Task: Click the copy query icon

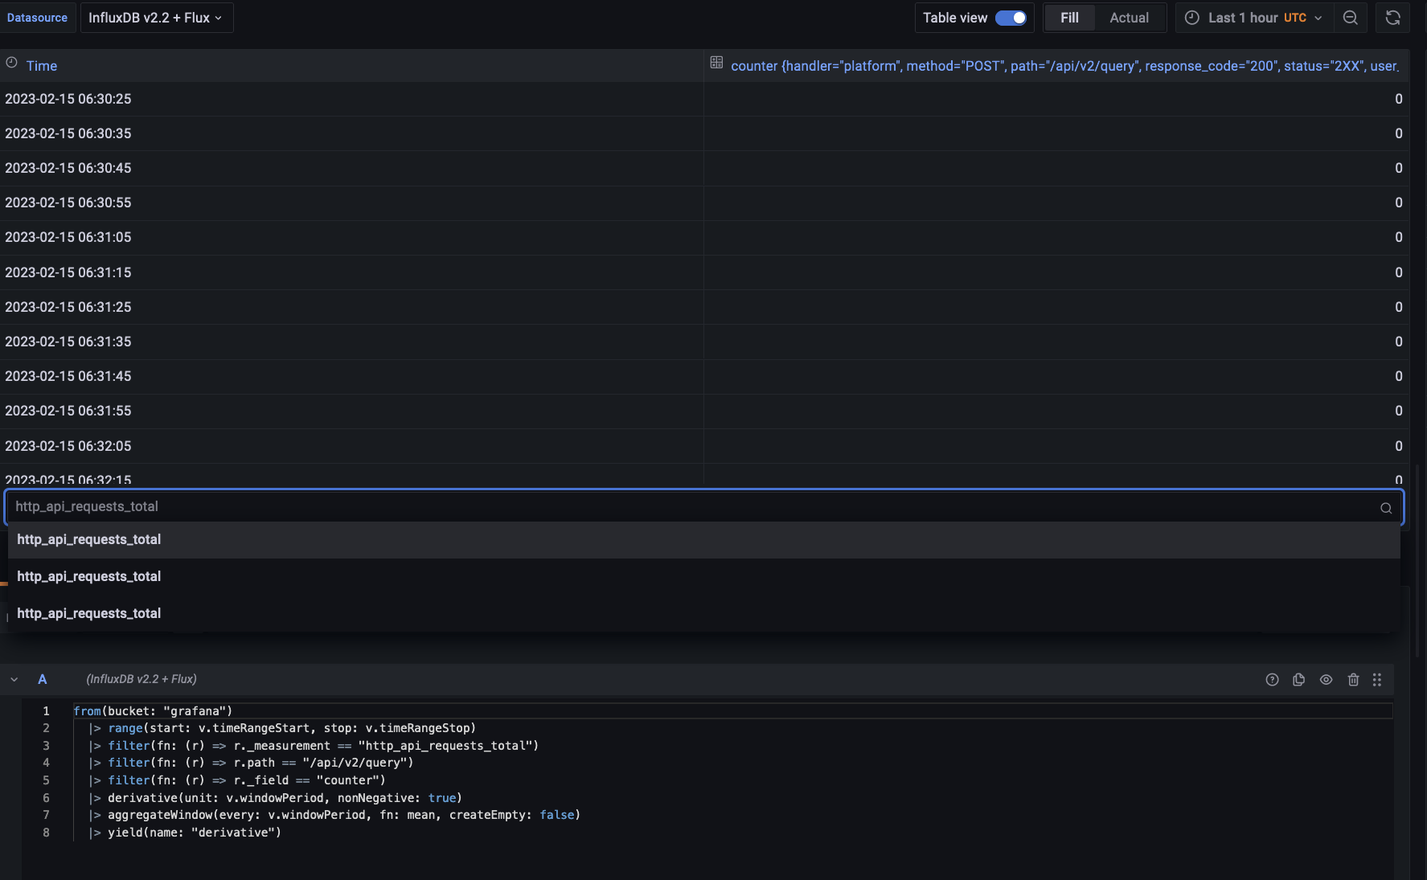Action: 1299,679
